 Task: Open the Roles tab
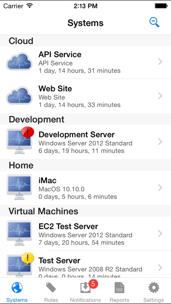tap(51, 293)
